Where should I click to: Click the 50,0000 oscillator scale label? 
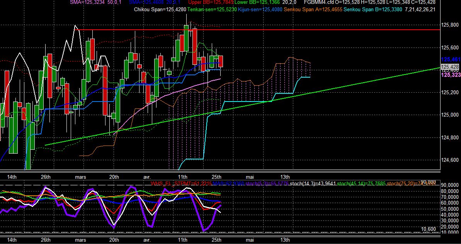click(x=449, y=209)
